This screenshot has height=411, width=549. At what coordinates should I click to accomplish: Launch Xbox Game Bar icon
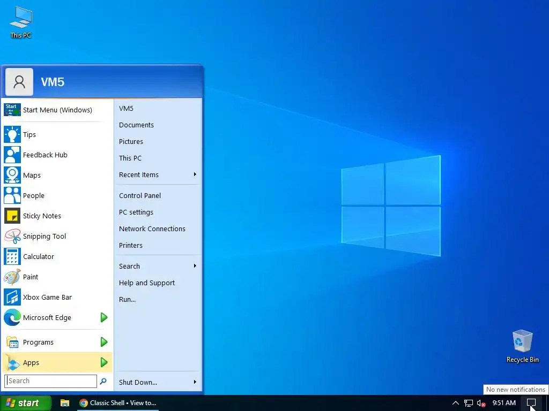tap(12, 297)
